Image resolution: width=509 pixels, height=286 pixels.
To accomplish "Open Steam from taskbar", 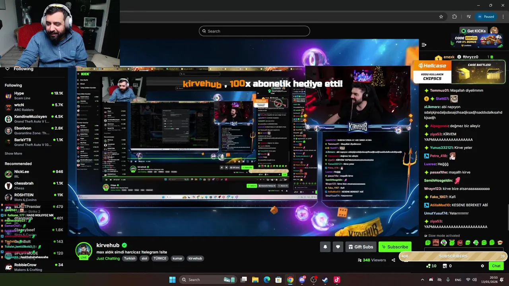I will click(x=325, y=280).
